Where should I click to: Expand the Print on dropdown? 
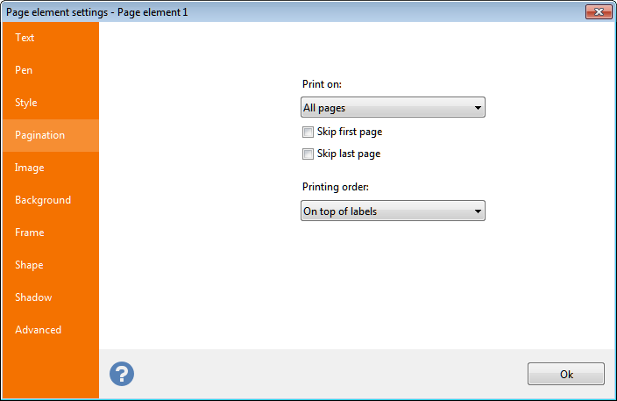point(393,108)
